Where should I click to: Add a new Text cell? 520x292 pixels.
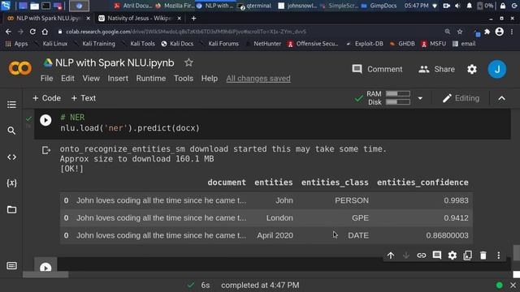pos(83,98)
